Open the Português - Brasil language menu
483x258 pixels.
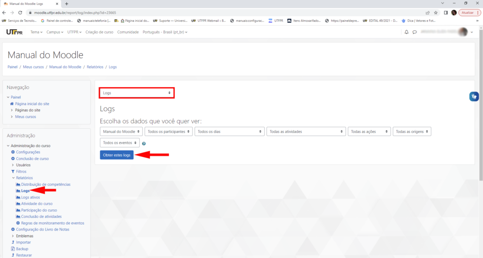pyautogui.click(x=165, y=32)
